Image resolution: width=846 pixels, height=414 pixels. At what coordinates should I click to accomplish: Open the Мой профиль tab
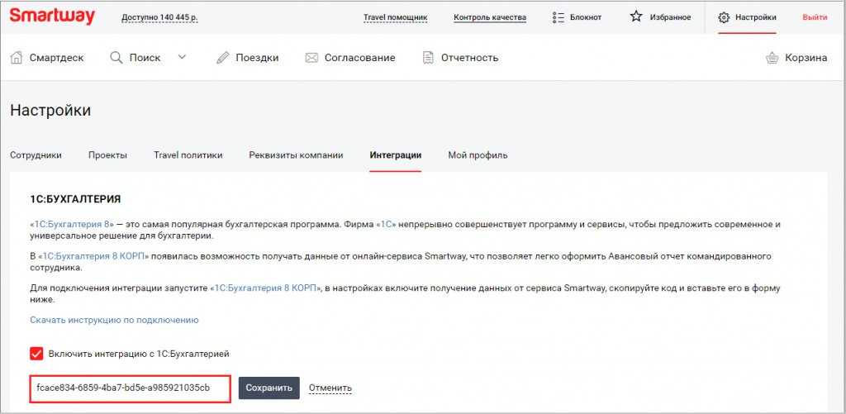click(478, 155)
